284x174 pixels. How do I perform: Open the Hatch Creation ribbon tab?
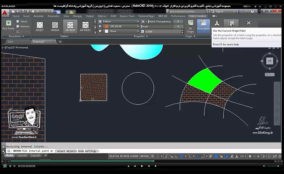pyautogui.click(x=197, y=16)
